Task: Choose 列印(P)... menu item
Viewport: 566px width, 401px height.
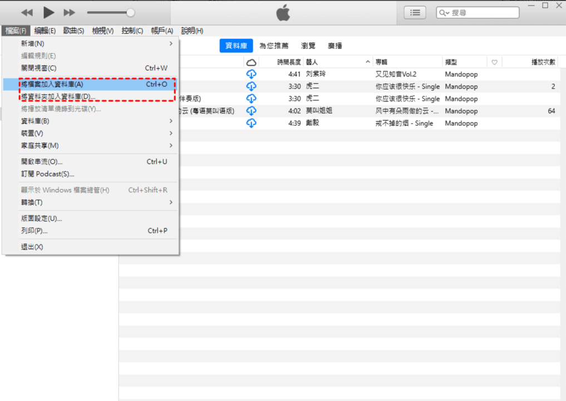Action: tap(90, 231)
